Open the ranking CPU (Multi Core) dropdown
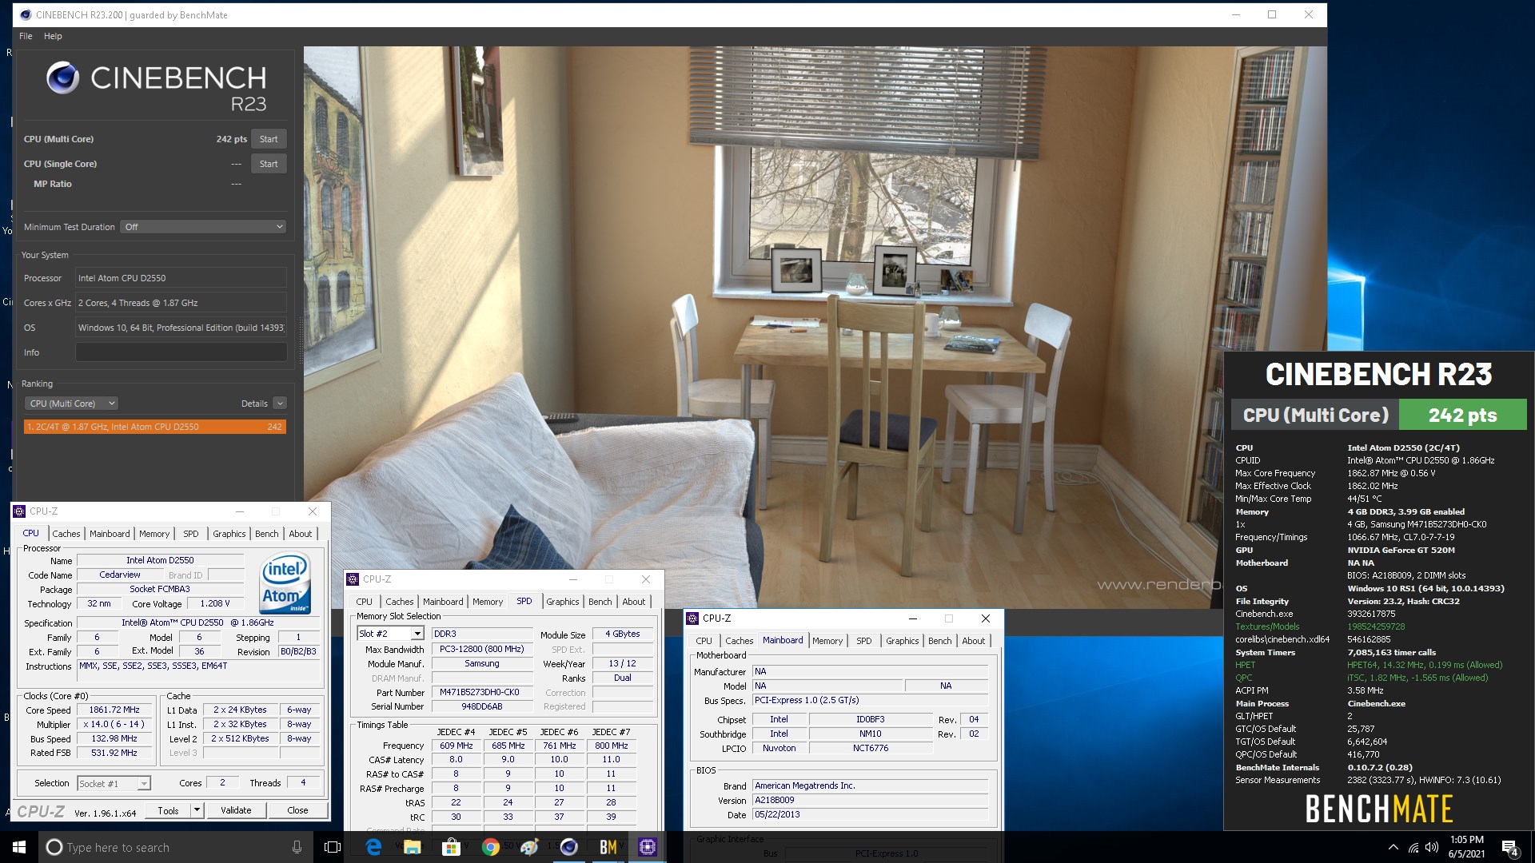This screenshot has width=1535, height=863. click(x=71, y=404)
